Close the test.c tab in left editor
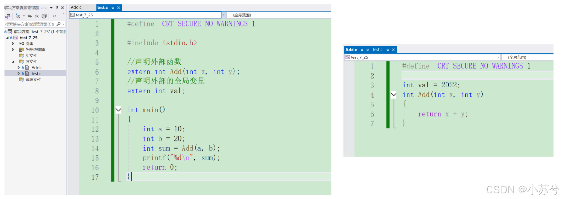Screen dimensions: 561x199 [119, 8]
